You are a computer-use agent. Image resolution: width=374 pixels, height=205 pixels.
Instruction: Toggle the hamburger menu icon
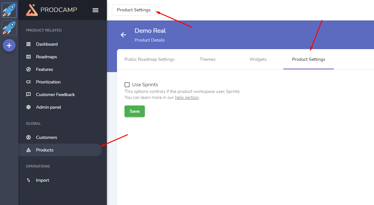95,10
